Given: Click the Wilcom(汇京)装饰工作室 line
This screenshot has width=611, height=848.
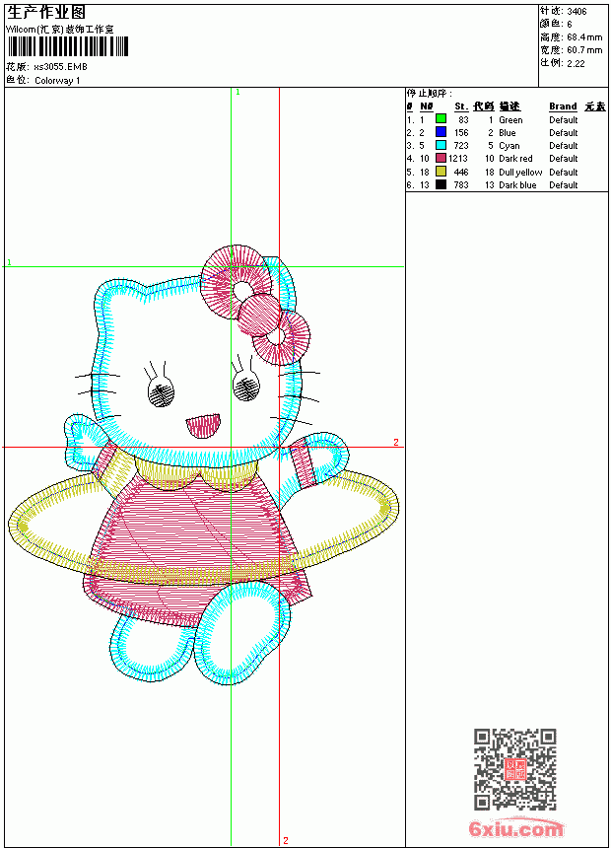Looking at the screenshot, I should [x=59, y=30].
